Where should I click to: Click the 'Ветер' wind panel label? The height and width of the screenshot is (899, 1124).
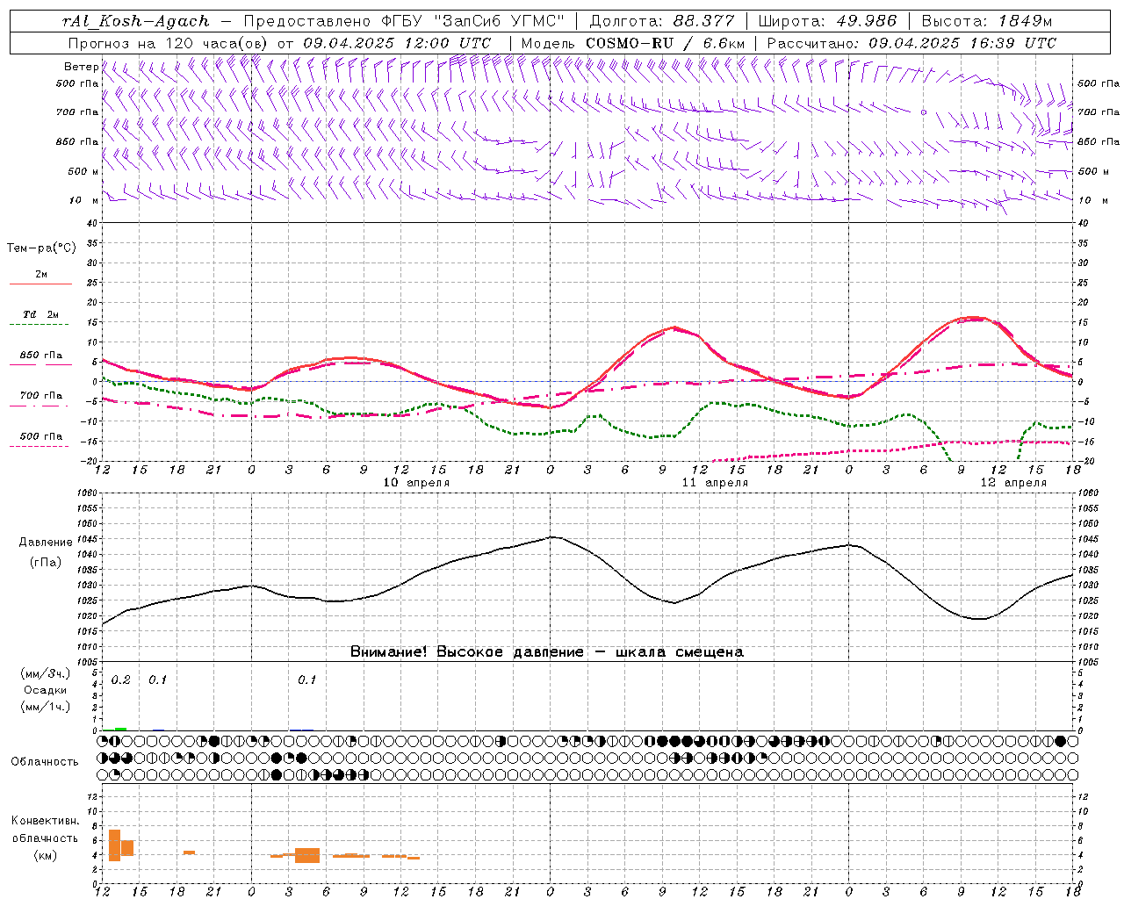click(x=81, y=67)
